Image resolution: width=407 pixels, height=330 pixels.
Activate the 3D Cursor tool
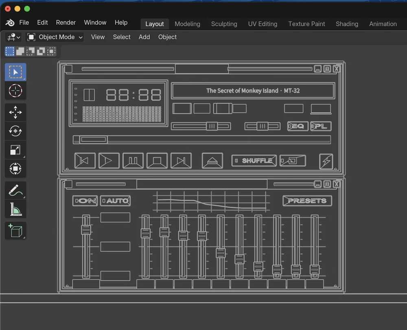[x=15, y=91]
